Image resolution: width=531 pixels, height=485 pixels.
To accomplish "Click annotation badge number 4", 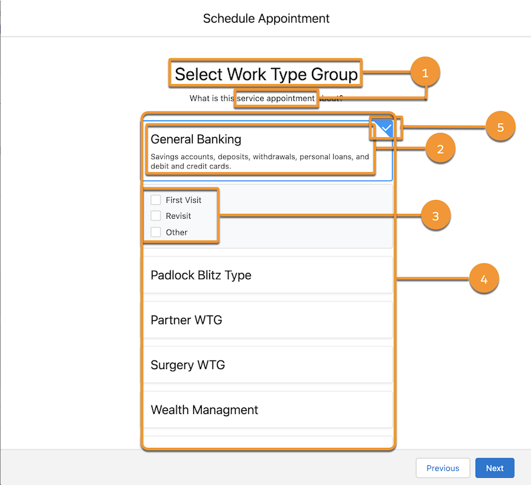I will click(484, 278).
